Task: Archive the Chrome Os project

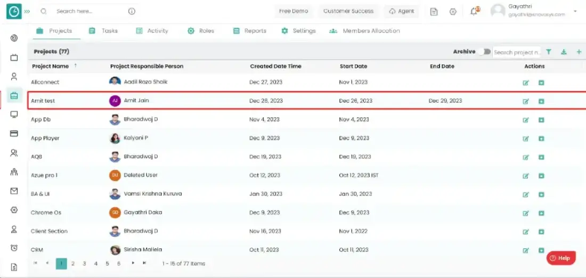Action: 541,213
